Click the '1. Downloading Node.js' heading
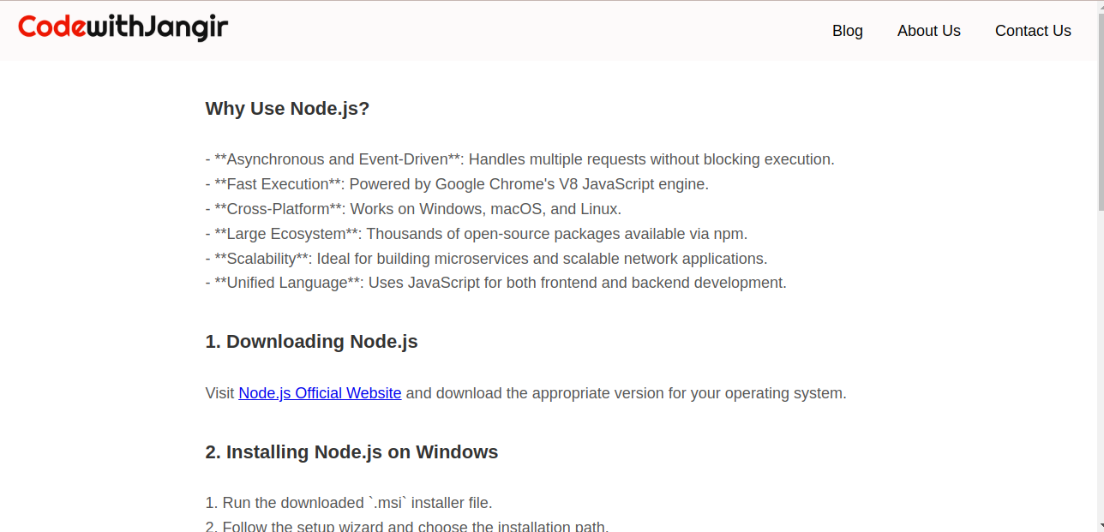The width and height of the screenshot is (1104, 532). click(x=311, y=341)
